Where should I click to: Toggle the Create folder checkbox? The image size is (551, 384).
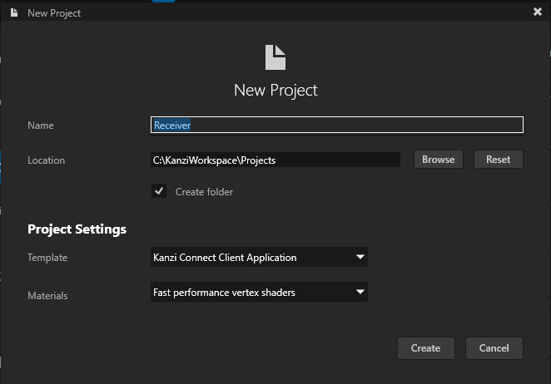click(x=159, y=191)
